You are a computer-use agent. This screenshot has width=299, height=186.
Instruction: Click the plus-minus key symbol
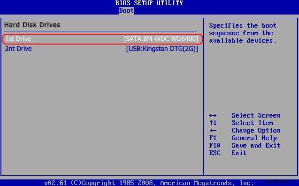pyautogui.click(x=213, y=131)
